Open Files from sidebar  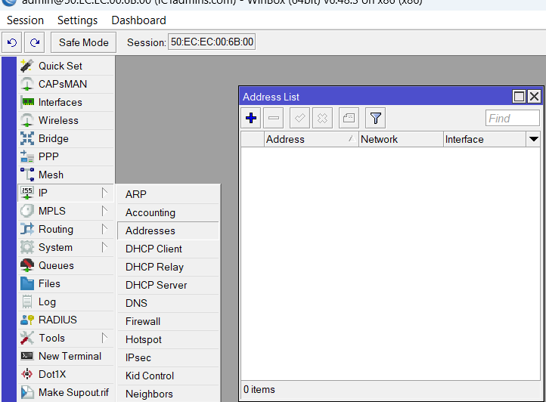[x=66, y=283]
